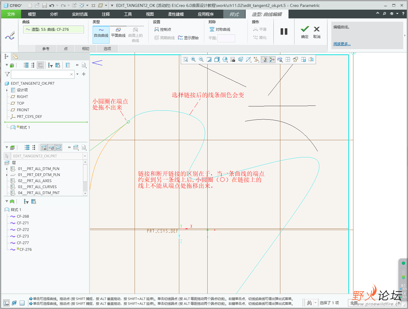Click the layer list scrollbar down arrow
This screenshot has height=309, width=408.
(85, 194)
